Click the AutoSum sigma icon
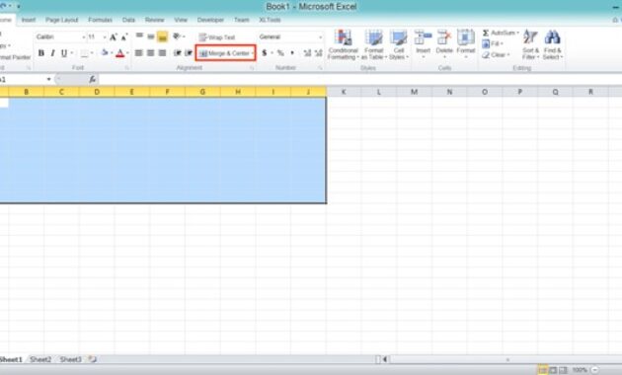Screen dimensions: 622x375 [x=486, y=33]
